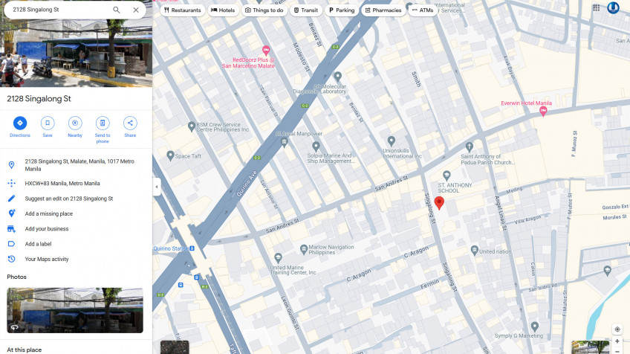Choose Add a label
Viewport: 630px width, 354px height.
point(76,244)
